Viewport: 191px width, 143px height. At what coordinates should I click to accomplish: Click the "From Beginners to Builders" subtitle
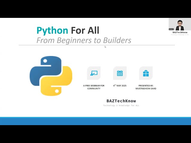84,40
